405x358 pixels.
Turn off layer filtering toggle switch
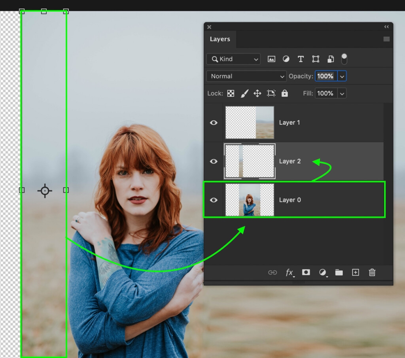pyautogui.click(x=344, y=59)
